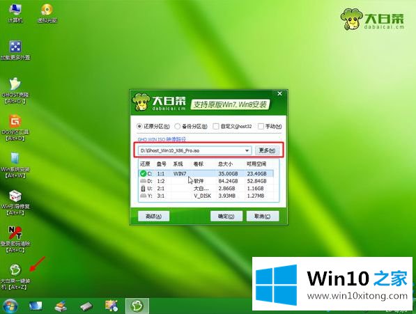Click the 35.00GB size cell

click(x=228, y=173)
